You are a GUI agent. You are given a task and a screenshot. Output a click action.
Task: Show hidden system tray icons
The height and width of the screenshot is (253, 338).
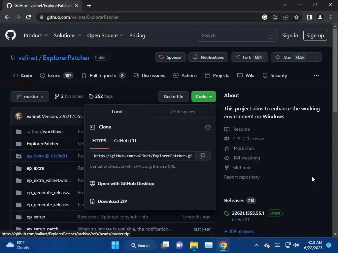tap(256, 245)
